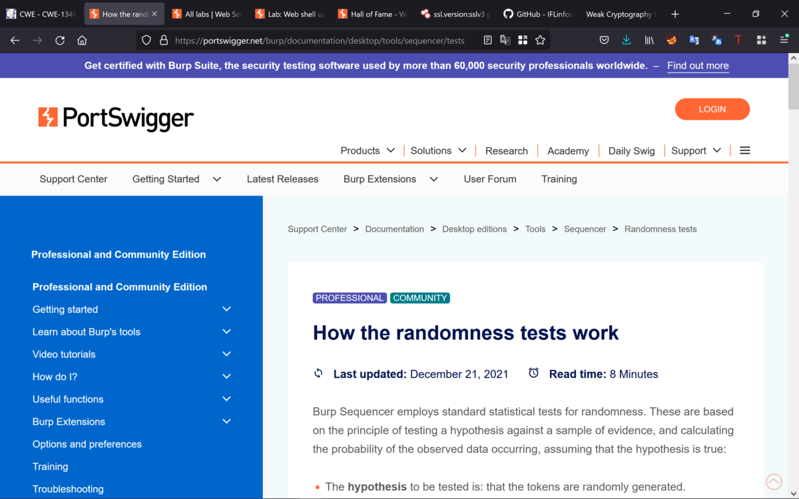Open the Research nav link

click(x=507, y=150)
